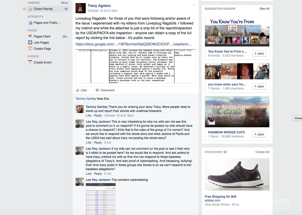The width and height of the screenshot is (302, 215).
Task: Join the You Know You're From group
Action: click(259, 53)
